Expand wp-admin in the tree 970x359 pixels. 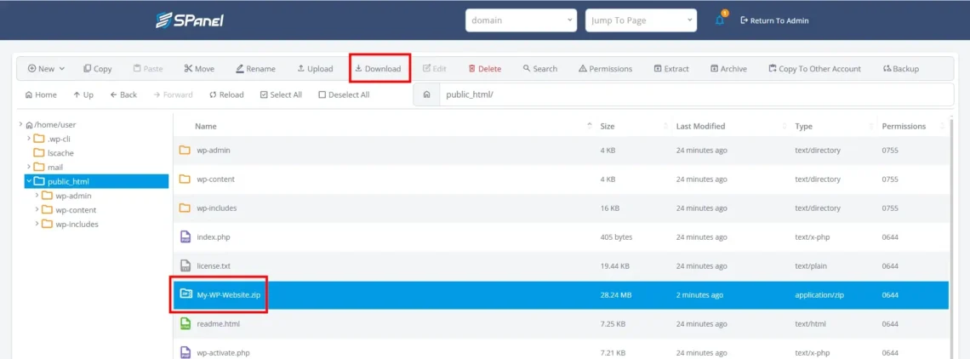click(x=37, y=196)
